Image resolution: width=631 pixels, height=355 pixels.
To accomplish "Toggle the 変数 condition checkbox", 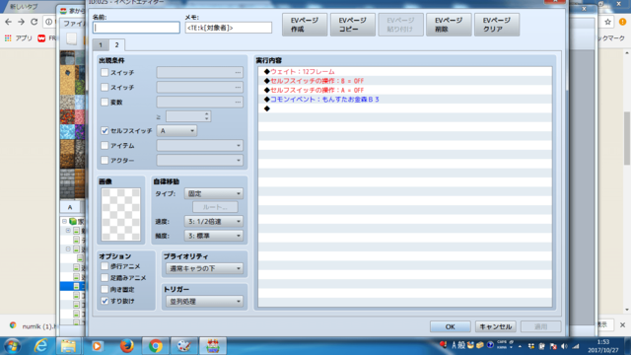I will [x=105, y=102].
